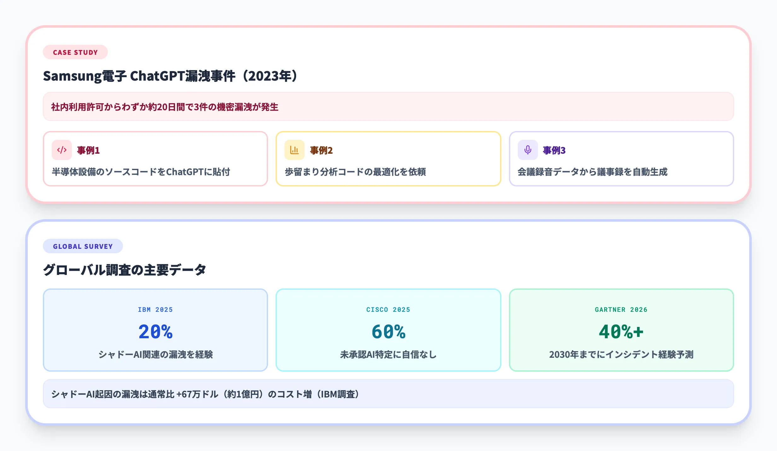777x451 pixels.
Task: Click the CASE STUDY badge
Action: [75, 52]
